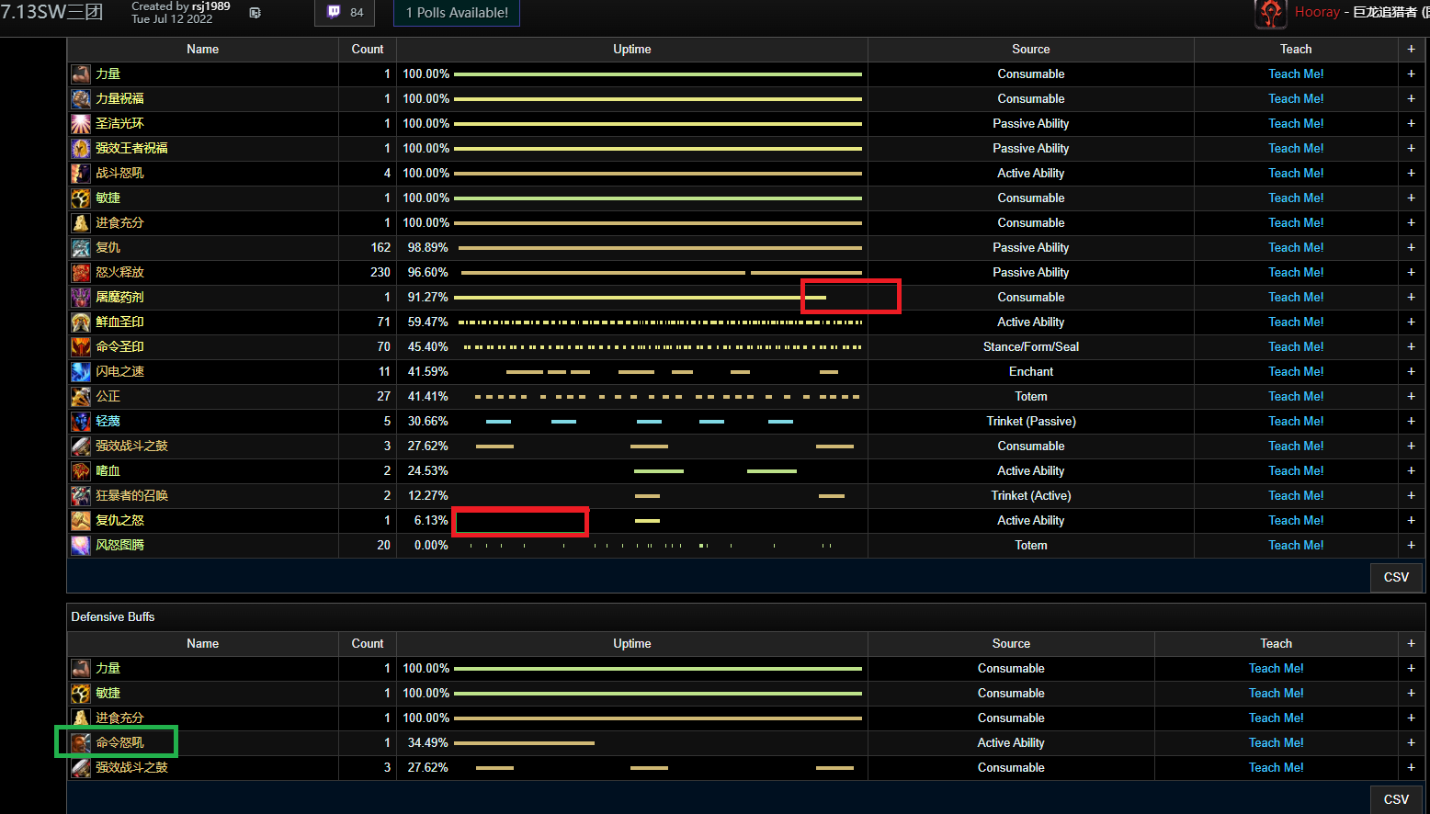The image size is (1430, 814).
Task: Open the 1 Polls Available button
Action: [457, 13]
